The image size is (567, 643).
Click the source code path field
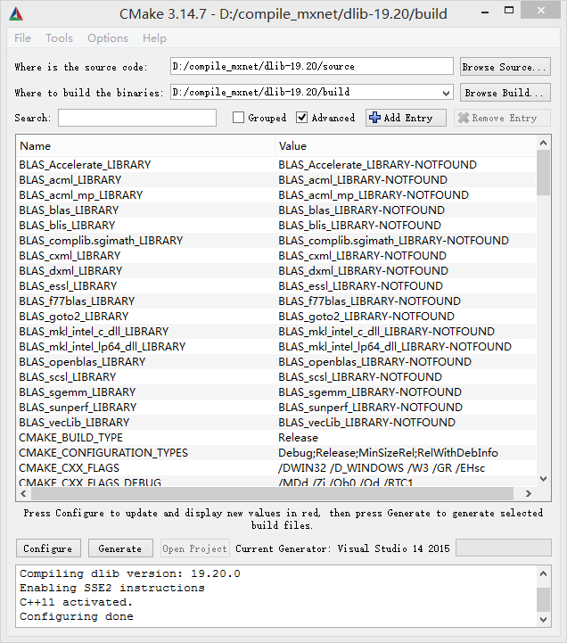(312, 66)
